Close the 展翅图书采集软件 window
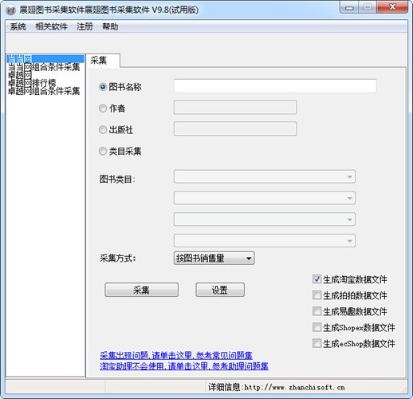Screen dimensions: 413x399 coord(392,7)
